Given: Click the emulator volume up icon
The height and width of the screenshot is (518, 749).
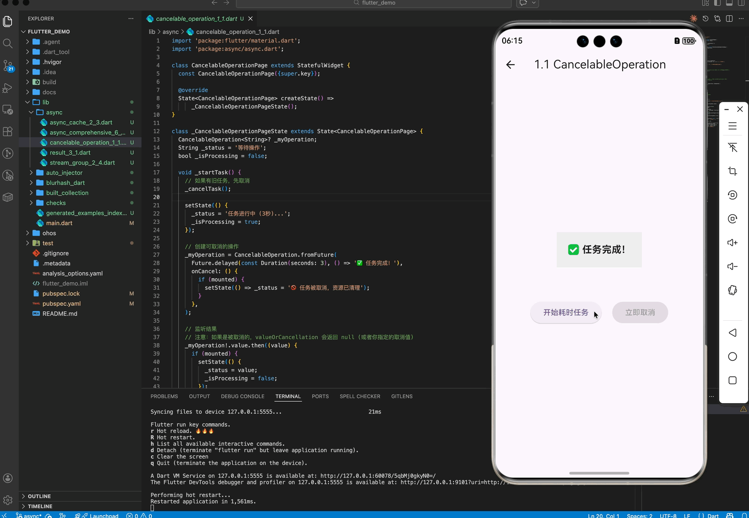Looking at the screenshot, I should click(x=733, y=243).
